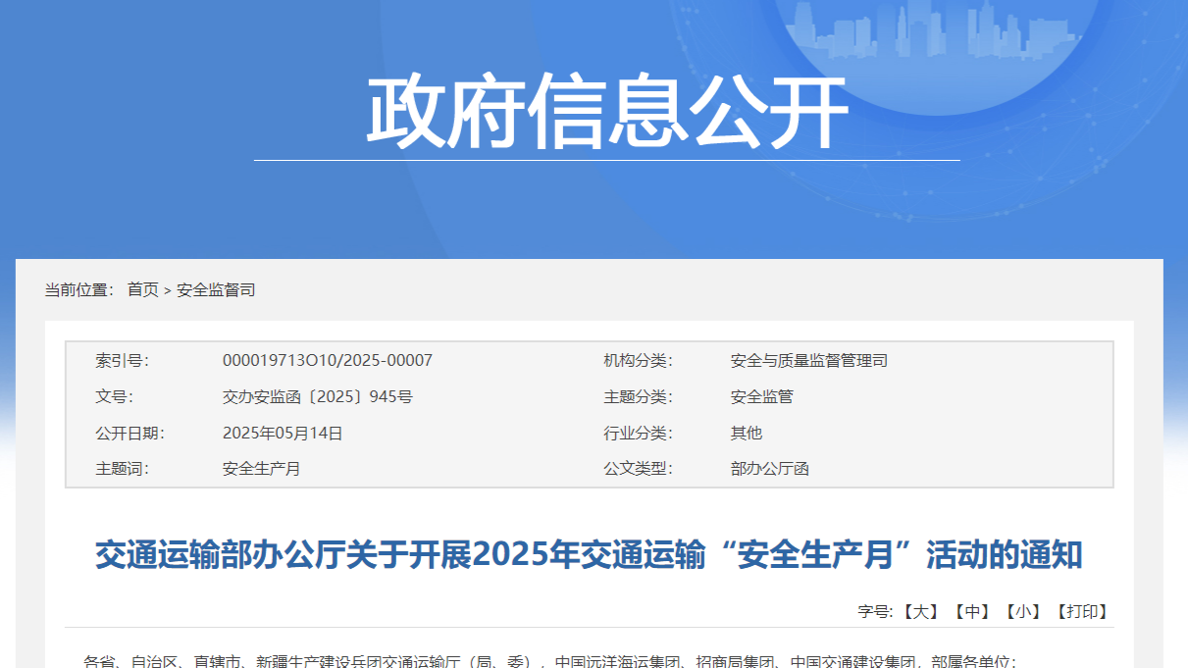The height and width of the screenshot is (668, 1188).
Task: Click the 主题分类 field label
Action: pos(638,397)
